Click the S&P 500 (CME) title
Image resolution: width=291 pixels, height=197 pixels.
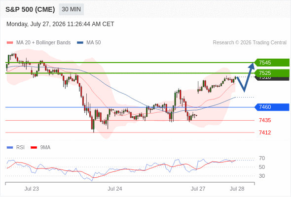30,9
